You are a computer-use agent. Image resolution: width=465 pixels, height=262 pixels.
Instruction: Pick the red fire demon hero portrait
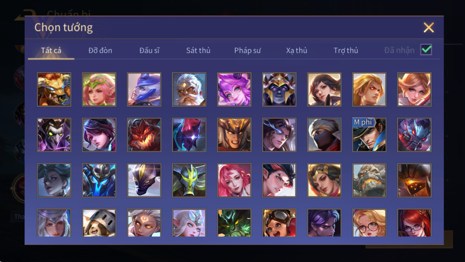[x=144, y=135]
